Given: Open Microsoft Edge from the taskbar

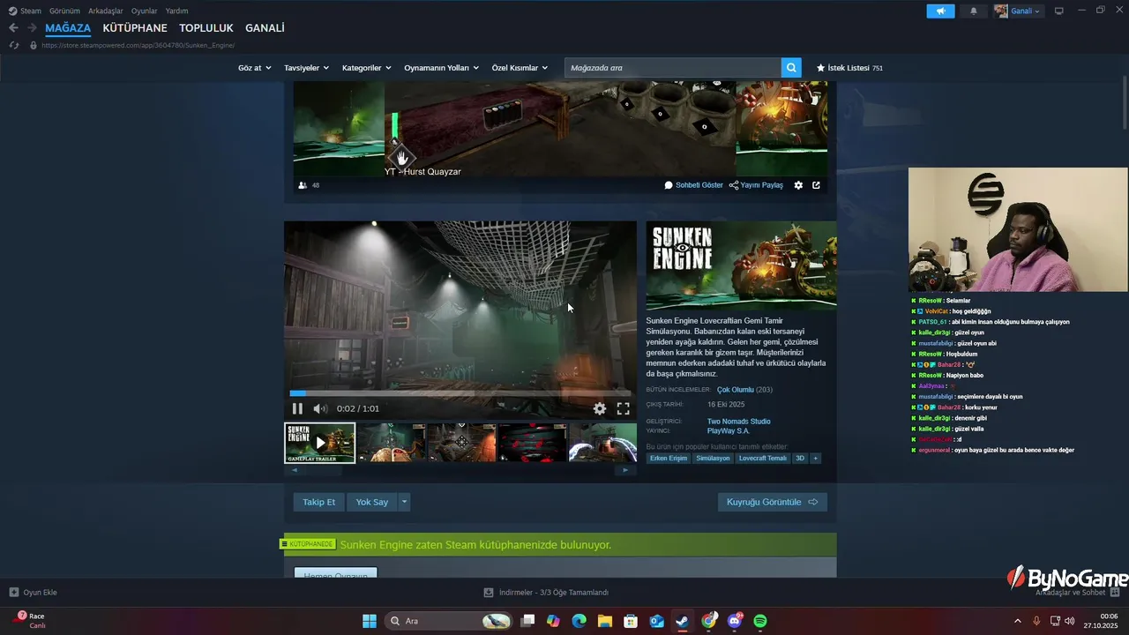Looking at the screenshot, I should click(x=579, y=621).
